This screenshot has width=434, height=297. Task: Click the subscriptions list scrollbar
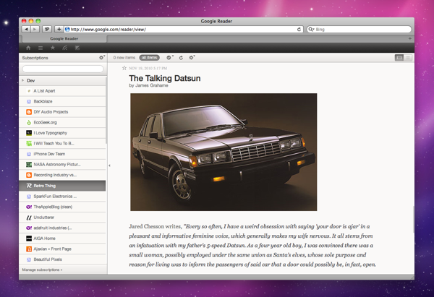106,111
